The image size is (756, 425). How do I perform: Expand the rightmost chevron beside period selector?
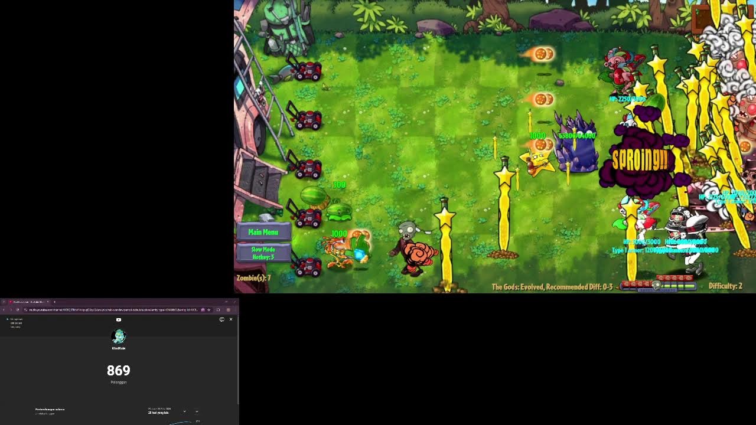click(197, 411)
